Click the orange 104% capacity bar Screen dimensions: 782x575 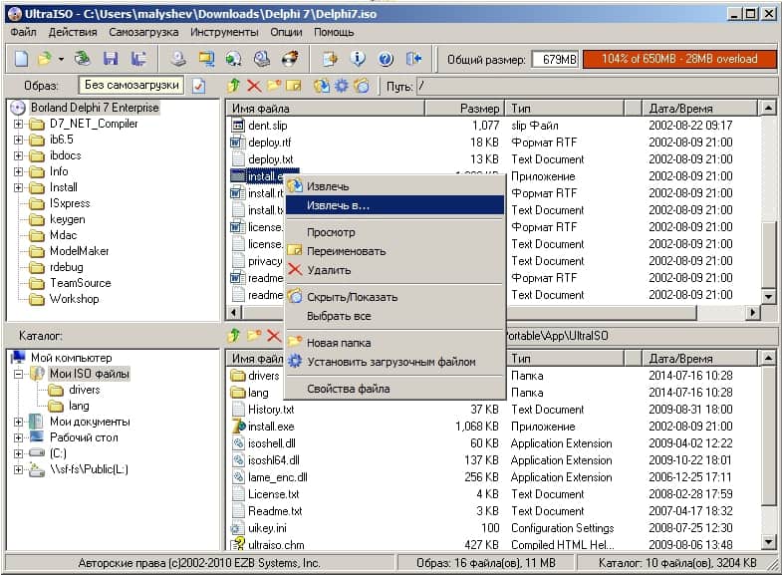click(x=679, y=59)
